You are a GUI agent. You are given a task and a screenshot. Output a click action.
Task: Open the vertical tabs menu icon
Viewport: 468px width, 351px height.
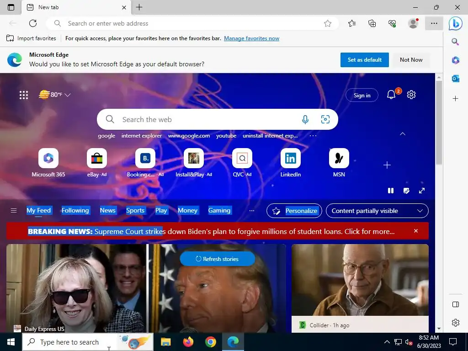(11, 7)
